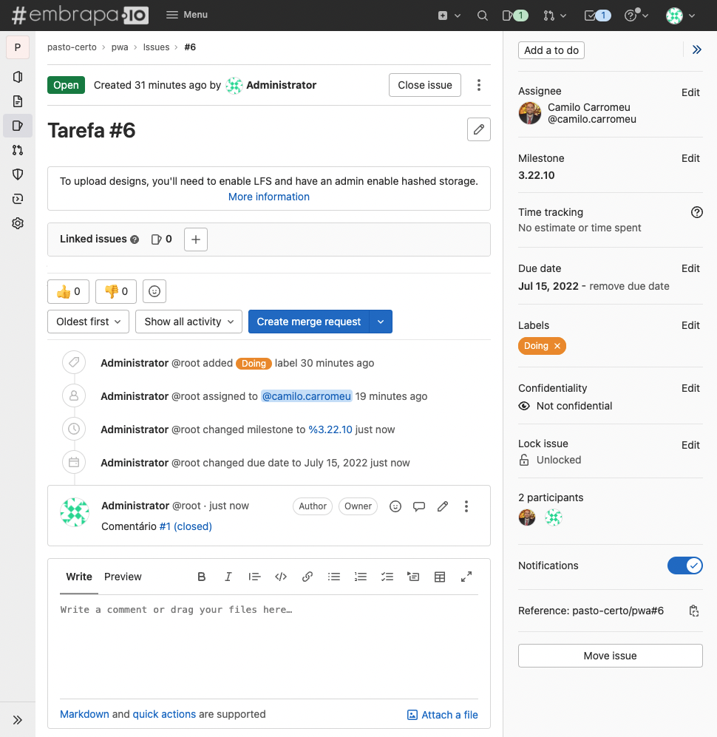The image size is (717, 737).
Task: Collapse the right sidebar with double chevron
Action: pos(697,50)
